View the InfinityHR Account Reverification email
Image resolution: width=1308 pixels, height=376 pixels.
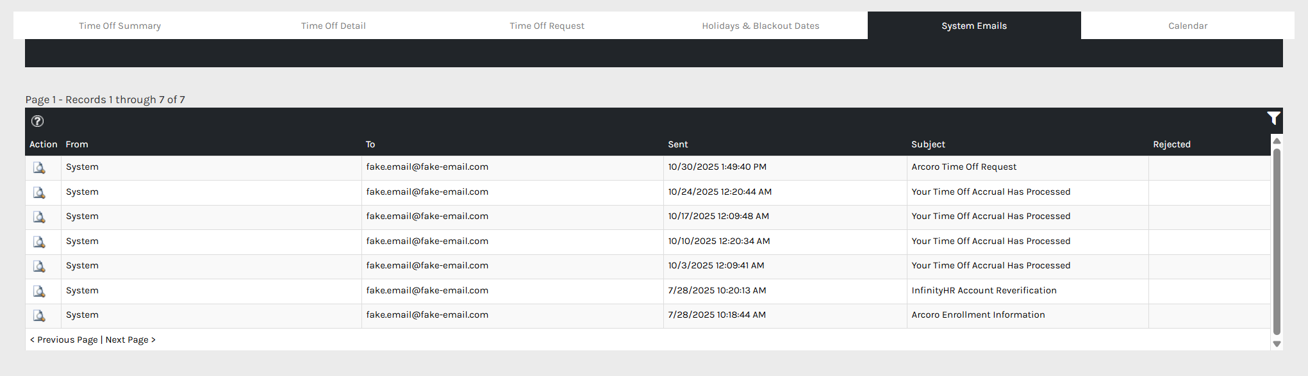pos(39,291)
